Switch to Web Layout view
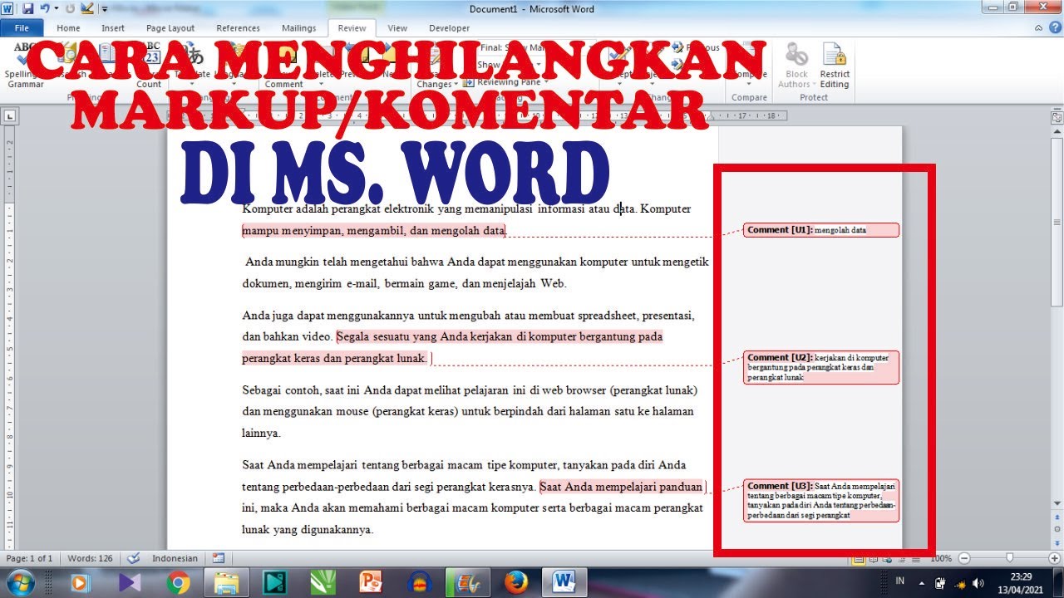This screenshot has width=1064, height=598. click(x=886, y=559)
